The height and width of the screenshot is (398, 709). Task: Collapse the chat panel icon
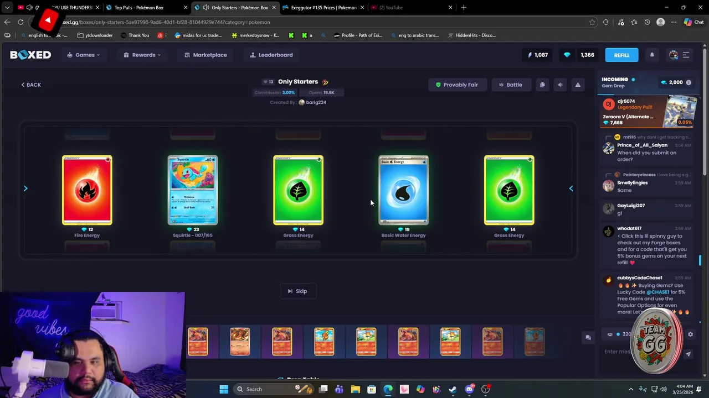588,337
